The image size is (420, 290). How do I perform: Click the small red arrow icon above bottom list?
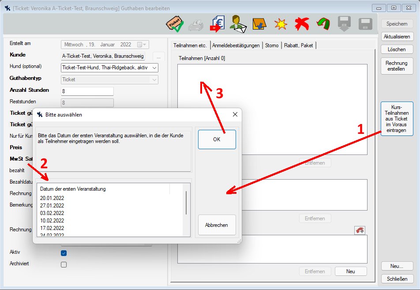click(360, 230)
